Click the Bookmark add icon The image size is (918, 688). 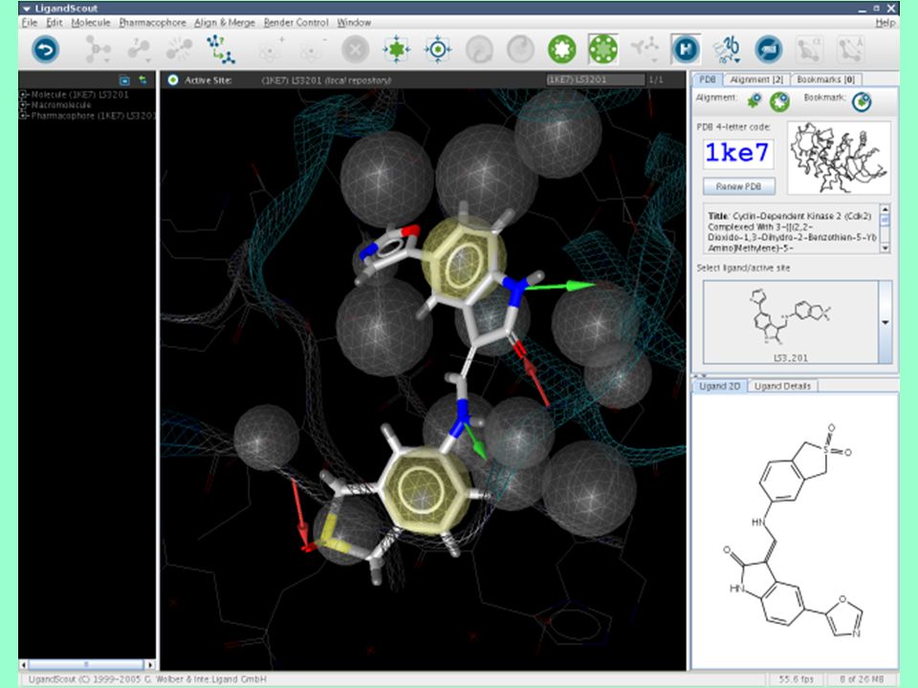(x=862, y=102)
